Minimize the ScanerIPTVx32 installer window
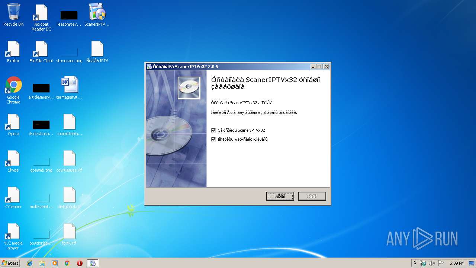The height and width of the screenshot is (268, 476). [x=313, y=67]
